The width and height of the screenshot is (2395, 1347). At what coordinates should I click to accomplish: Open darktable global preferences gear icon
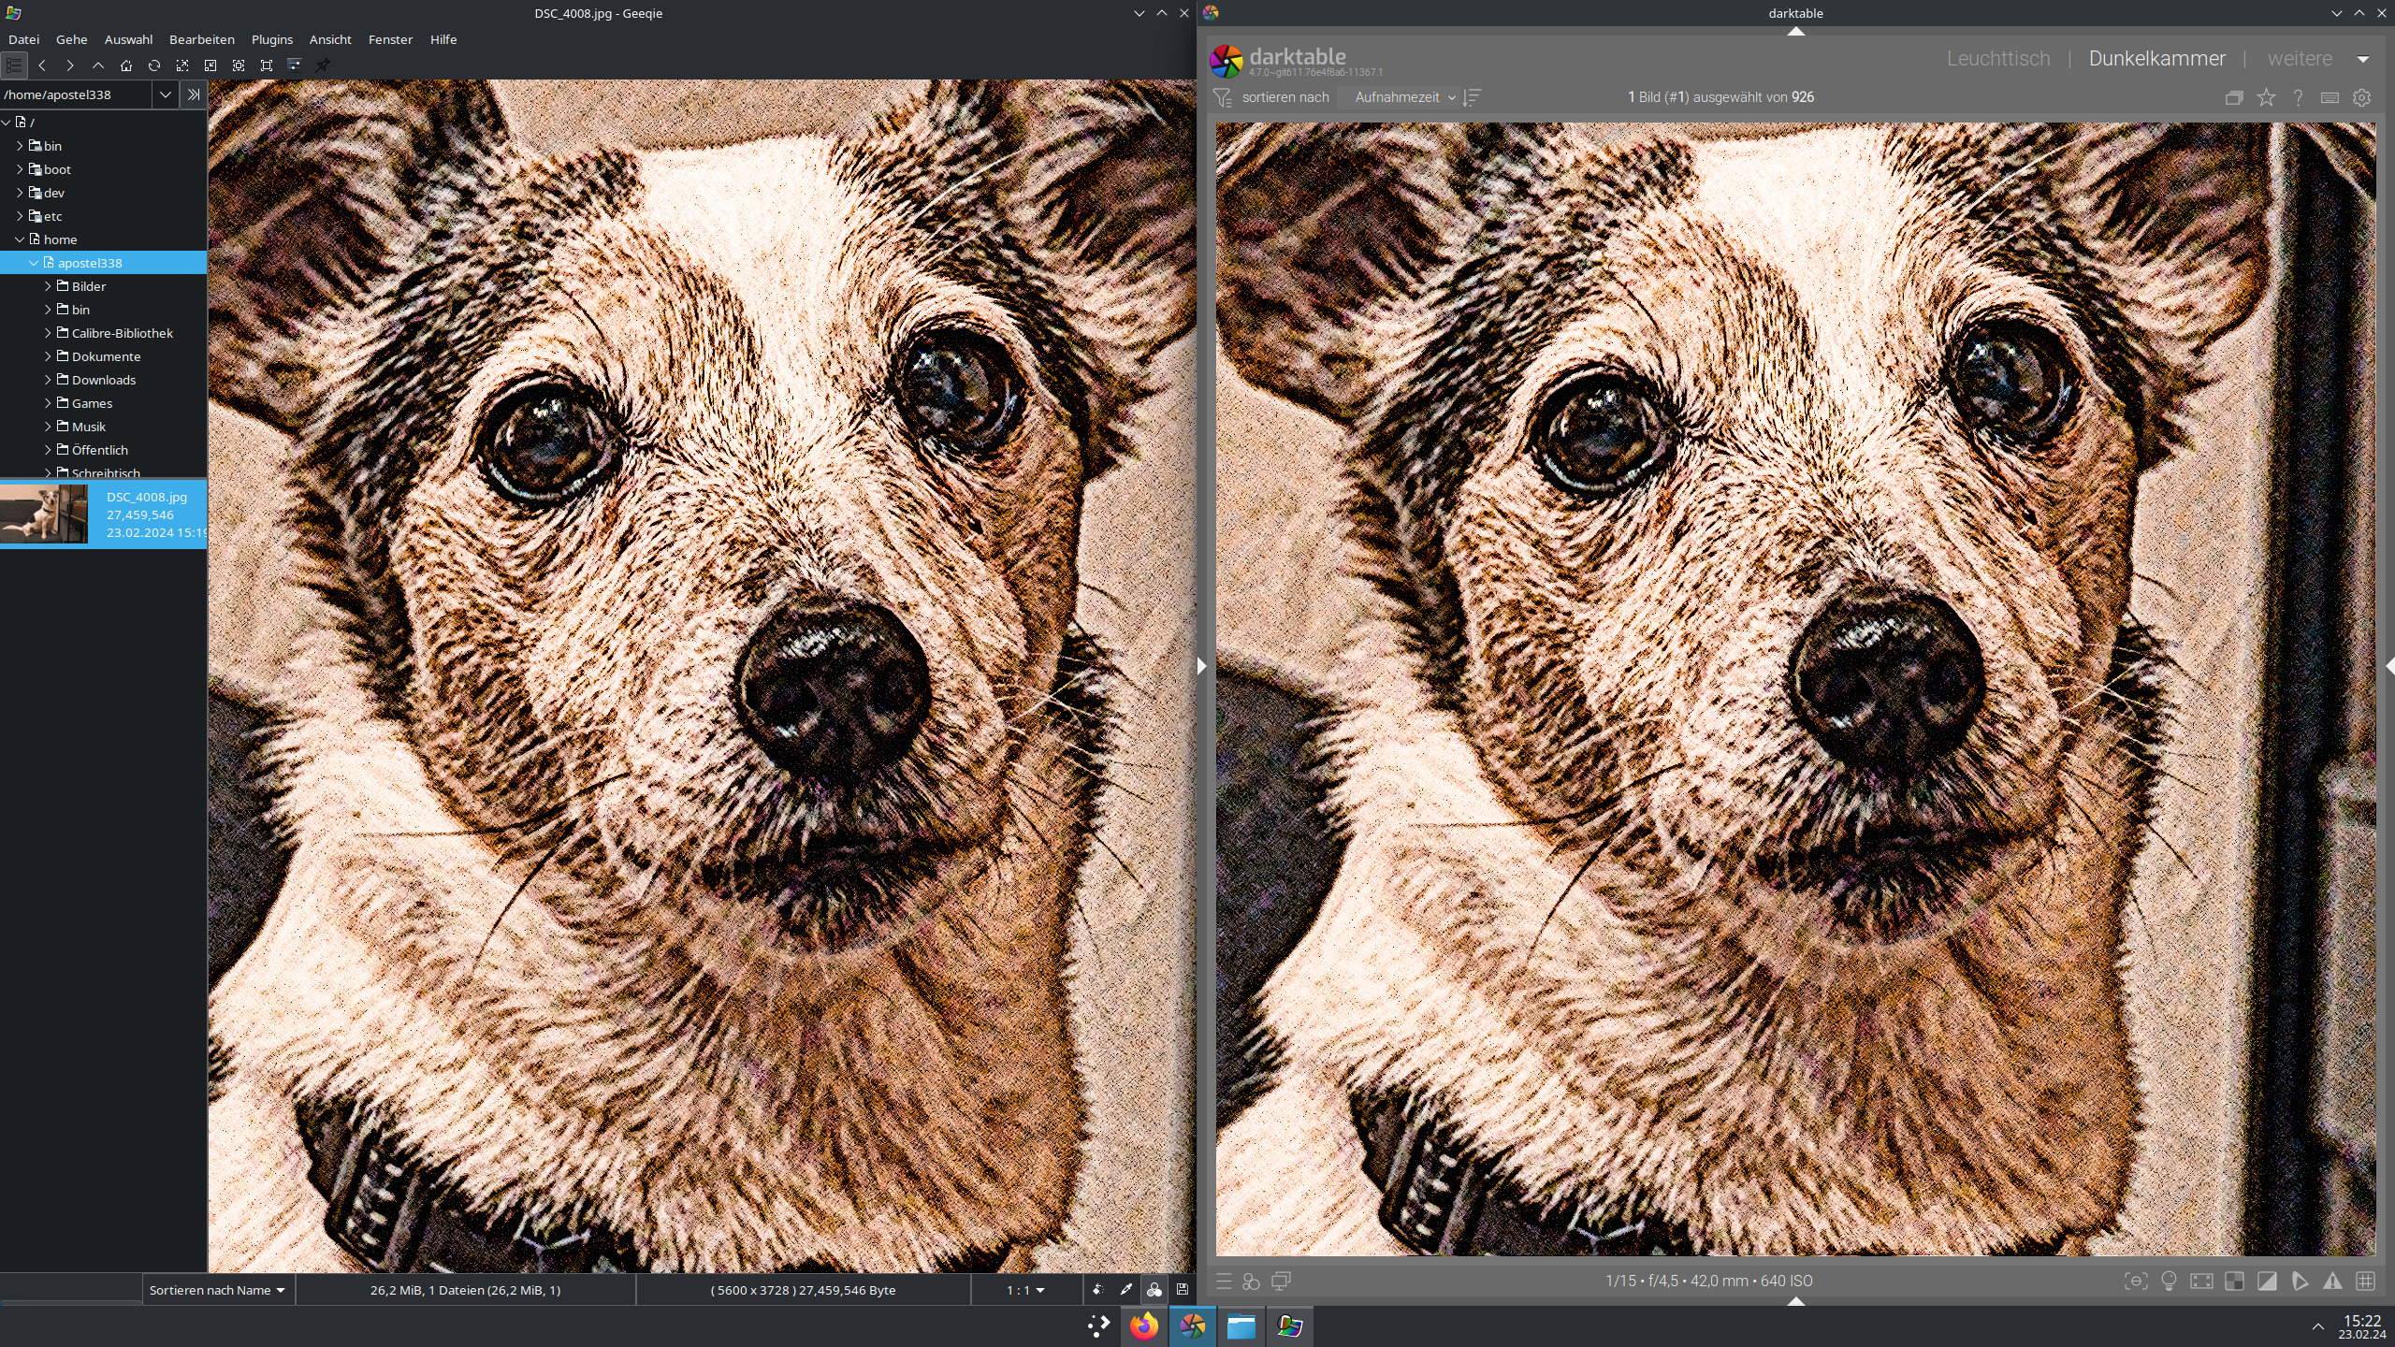point(2361,97)
